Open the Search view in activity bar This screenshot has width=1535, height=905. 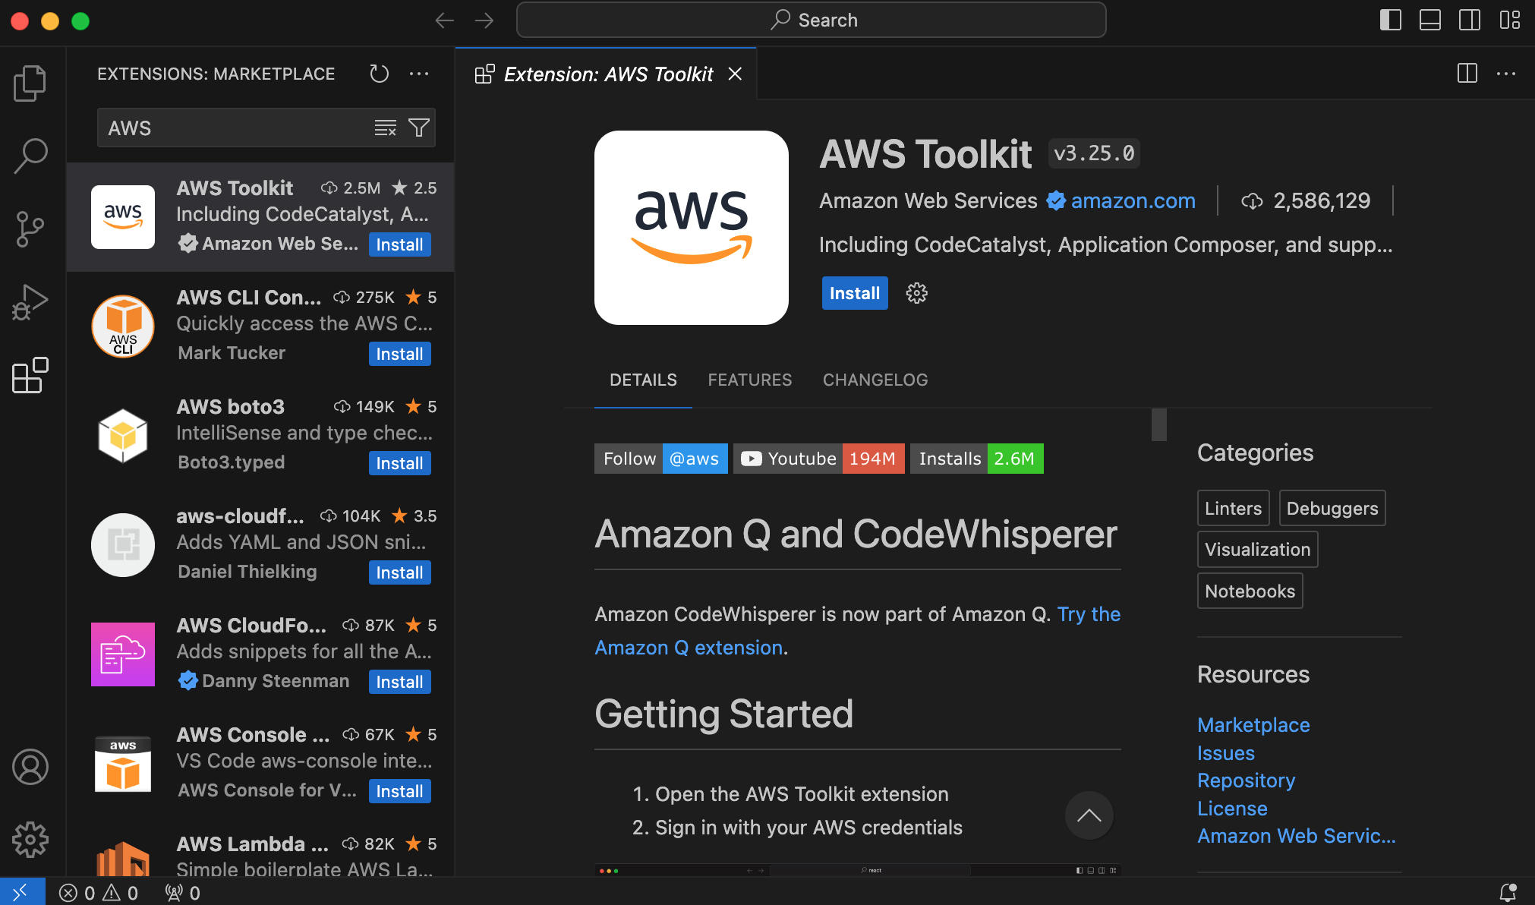30,156
